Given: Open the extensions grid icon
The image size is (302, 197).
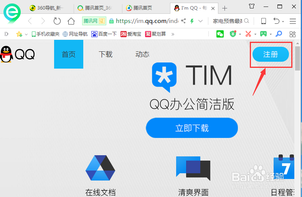Looking at the screenshot, I should click(x=292, y=34).
